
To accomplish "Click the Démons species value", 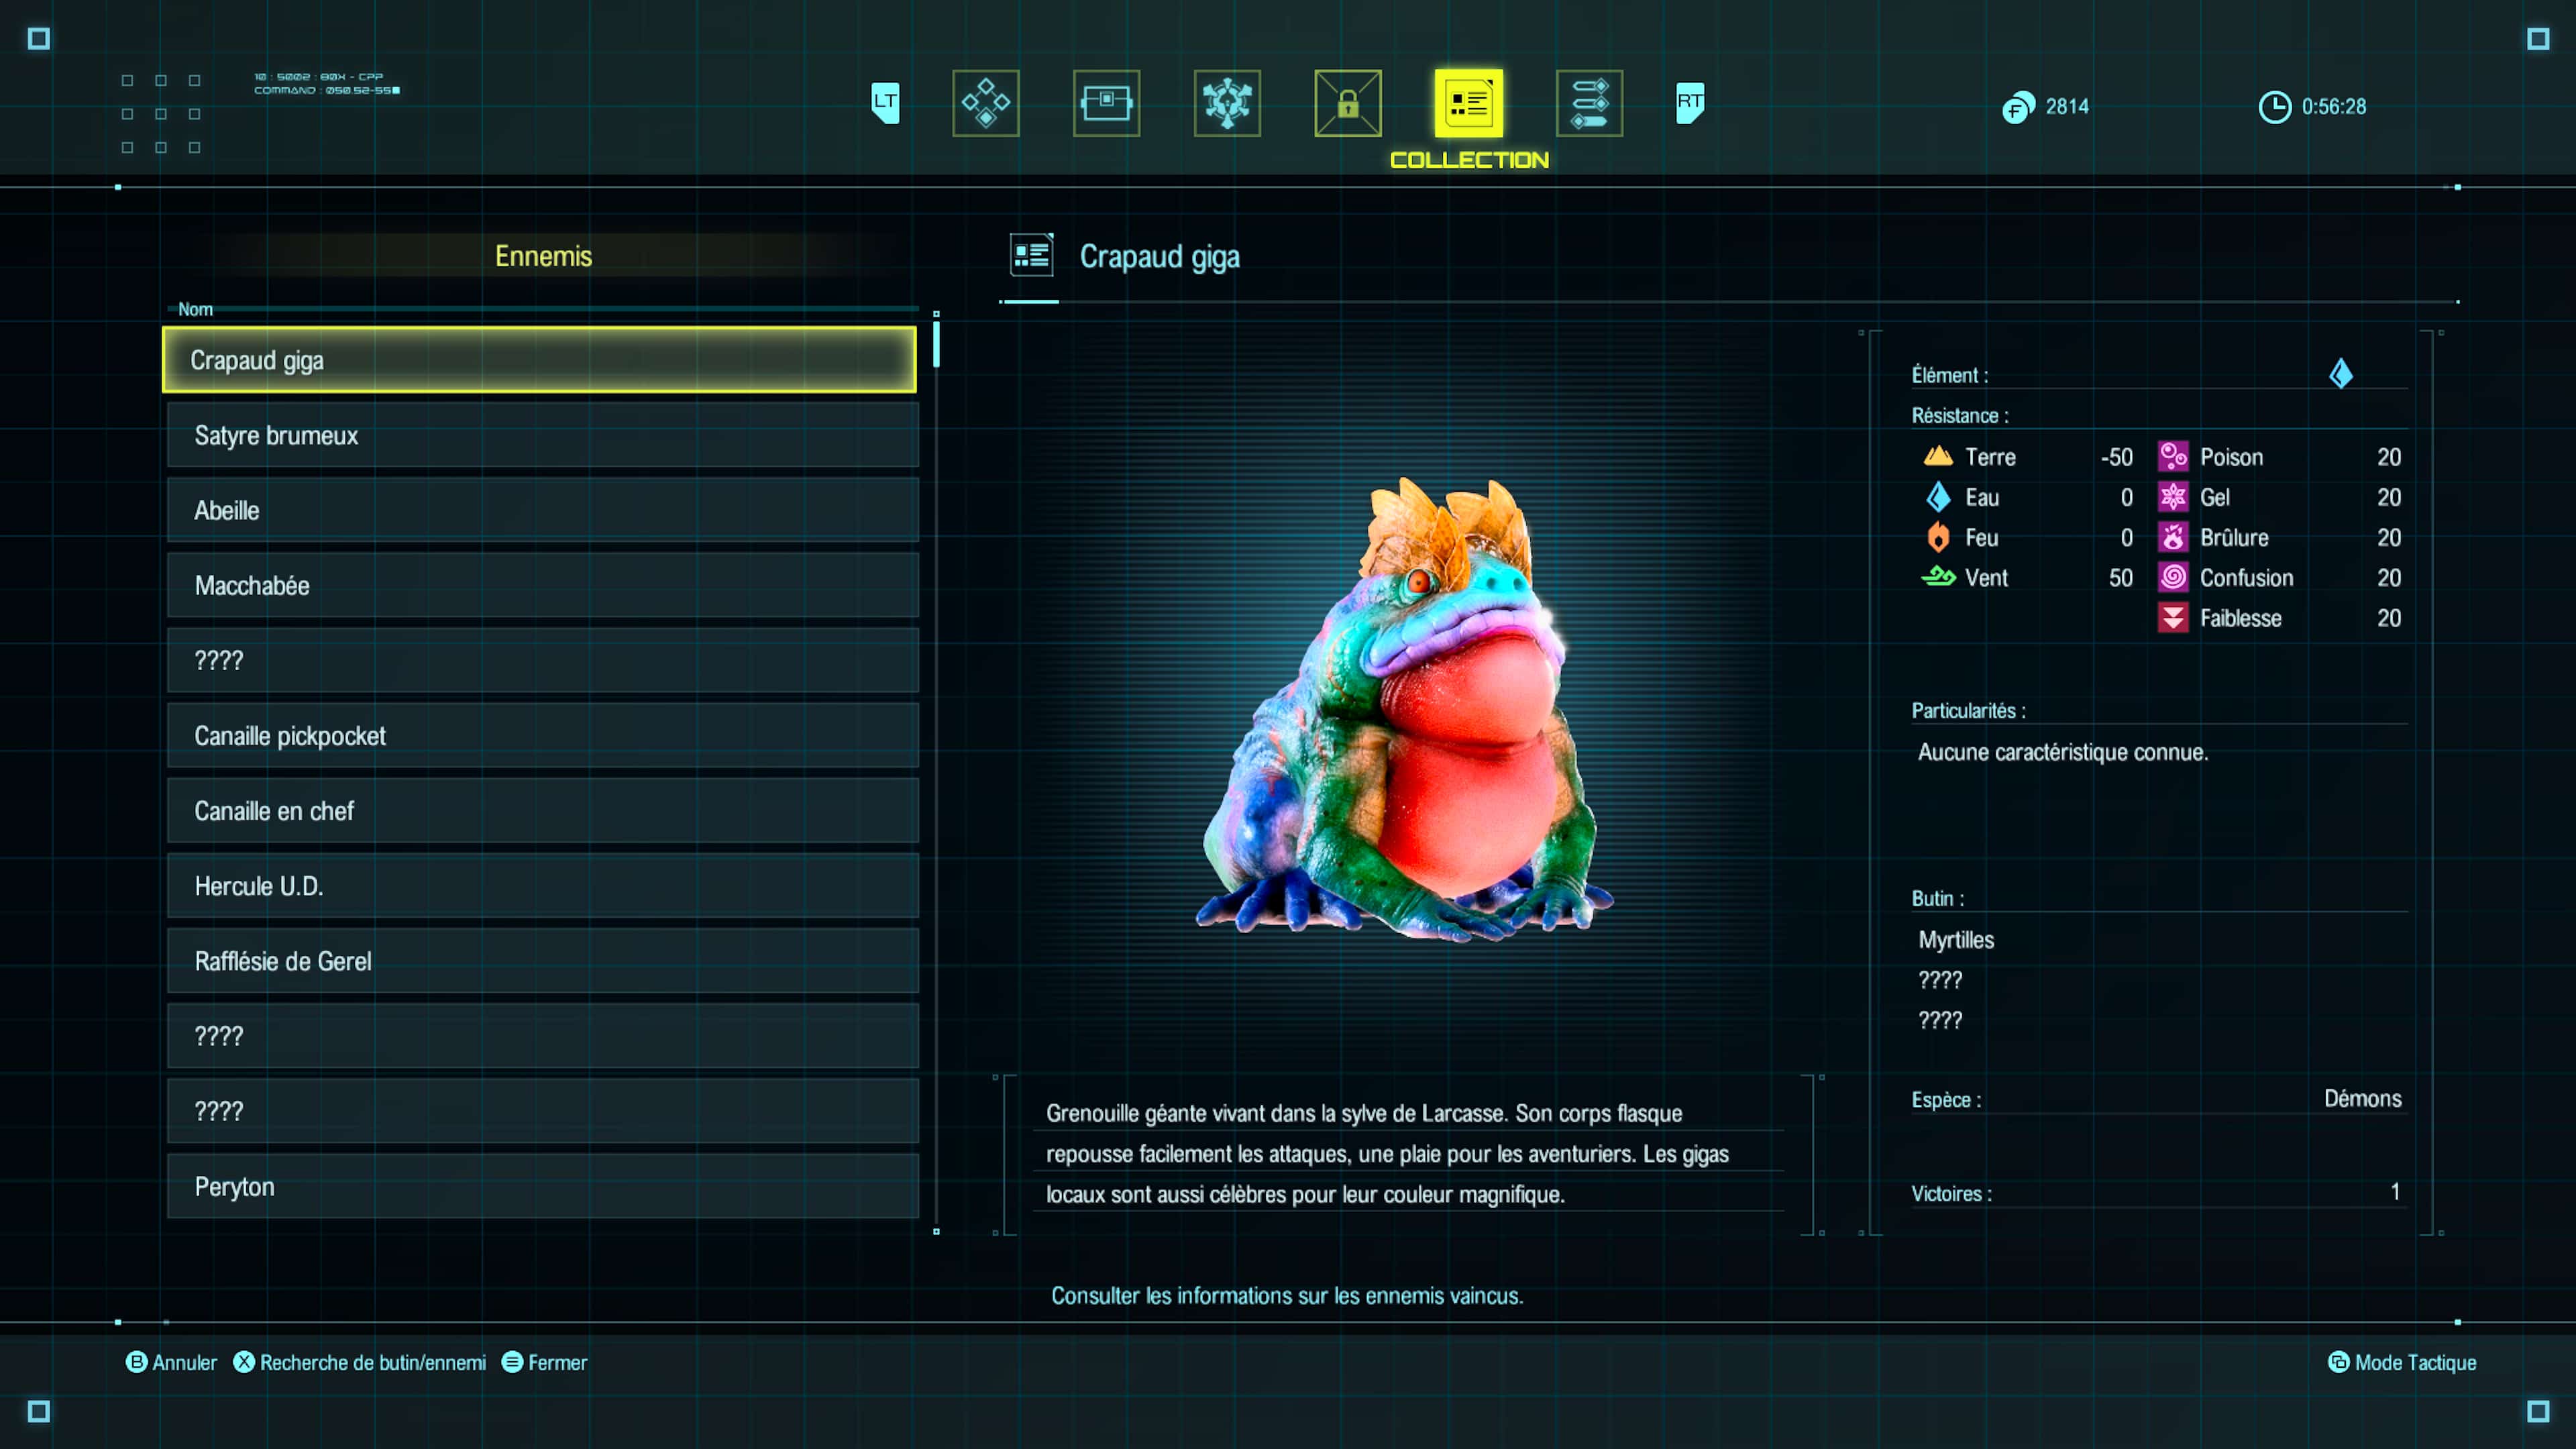I will pos(2362,1098).
